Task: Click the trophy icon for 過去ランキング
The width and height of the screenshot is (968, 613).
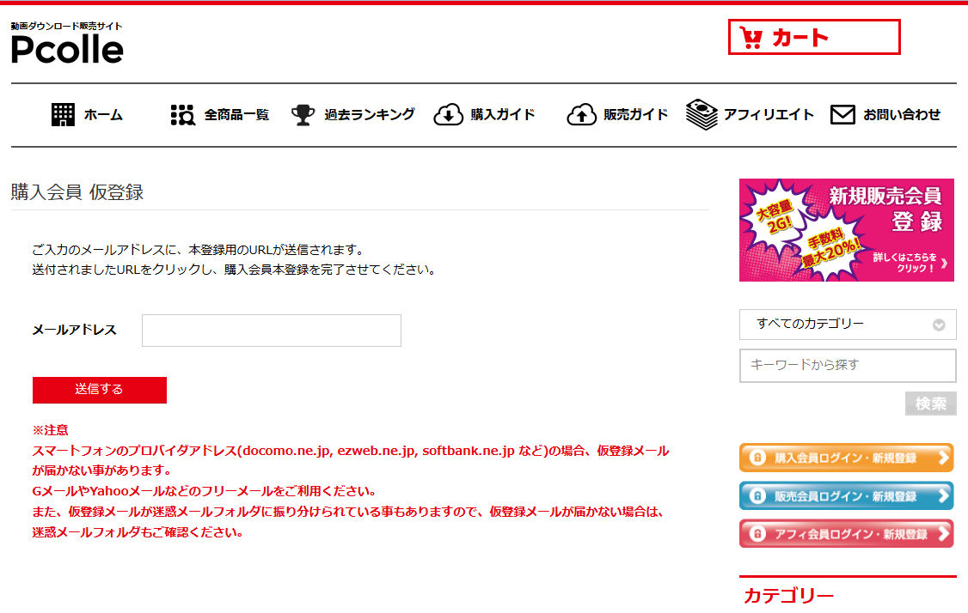Action: click(303, 115)
